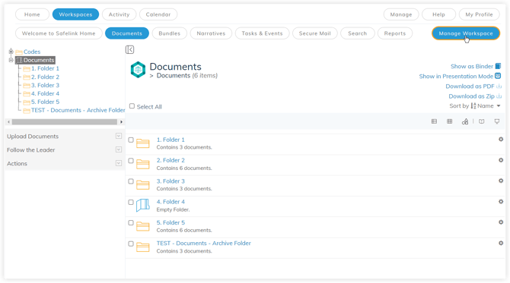
Task: Open gear settings for 4. Folder 4
Action: tap(501, 202)
